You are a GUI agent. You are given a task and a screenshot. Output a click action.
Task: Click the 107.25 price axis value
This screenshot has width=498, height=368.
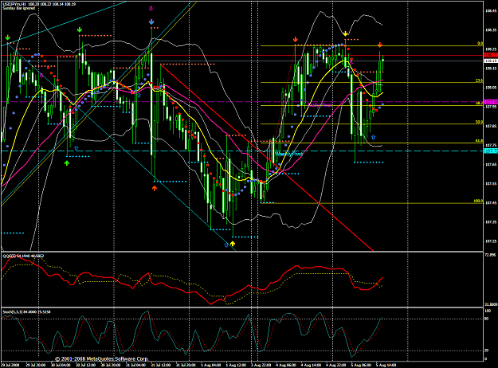coord(491,241)
